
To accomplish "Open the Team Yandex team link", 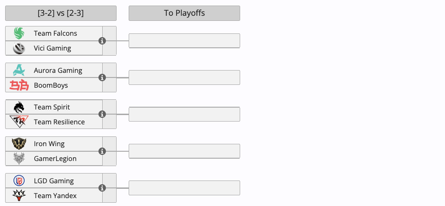I will coord(55,196).
